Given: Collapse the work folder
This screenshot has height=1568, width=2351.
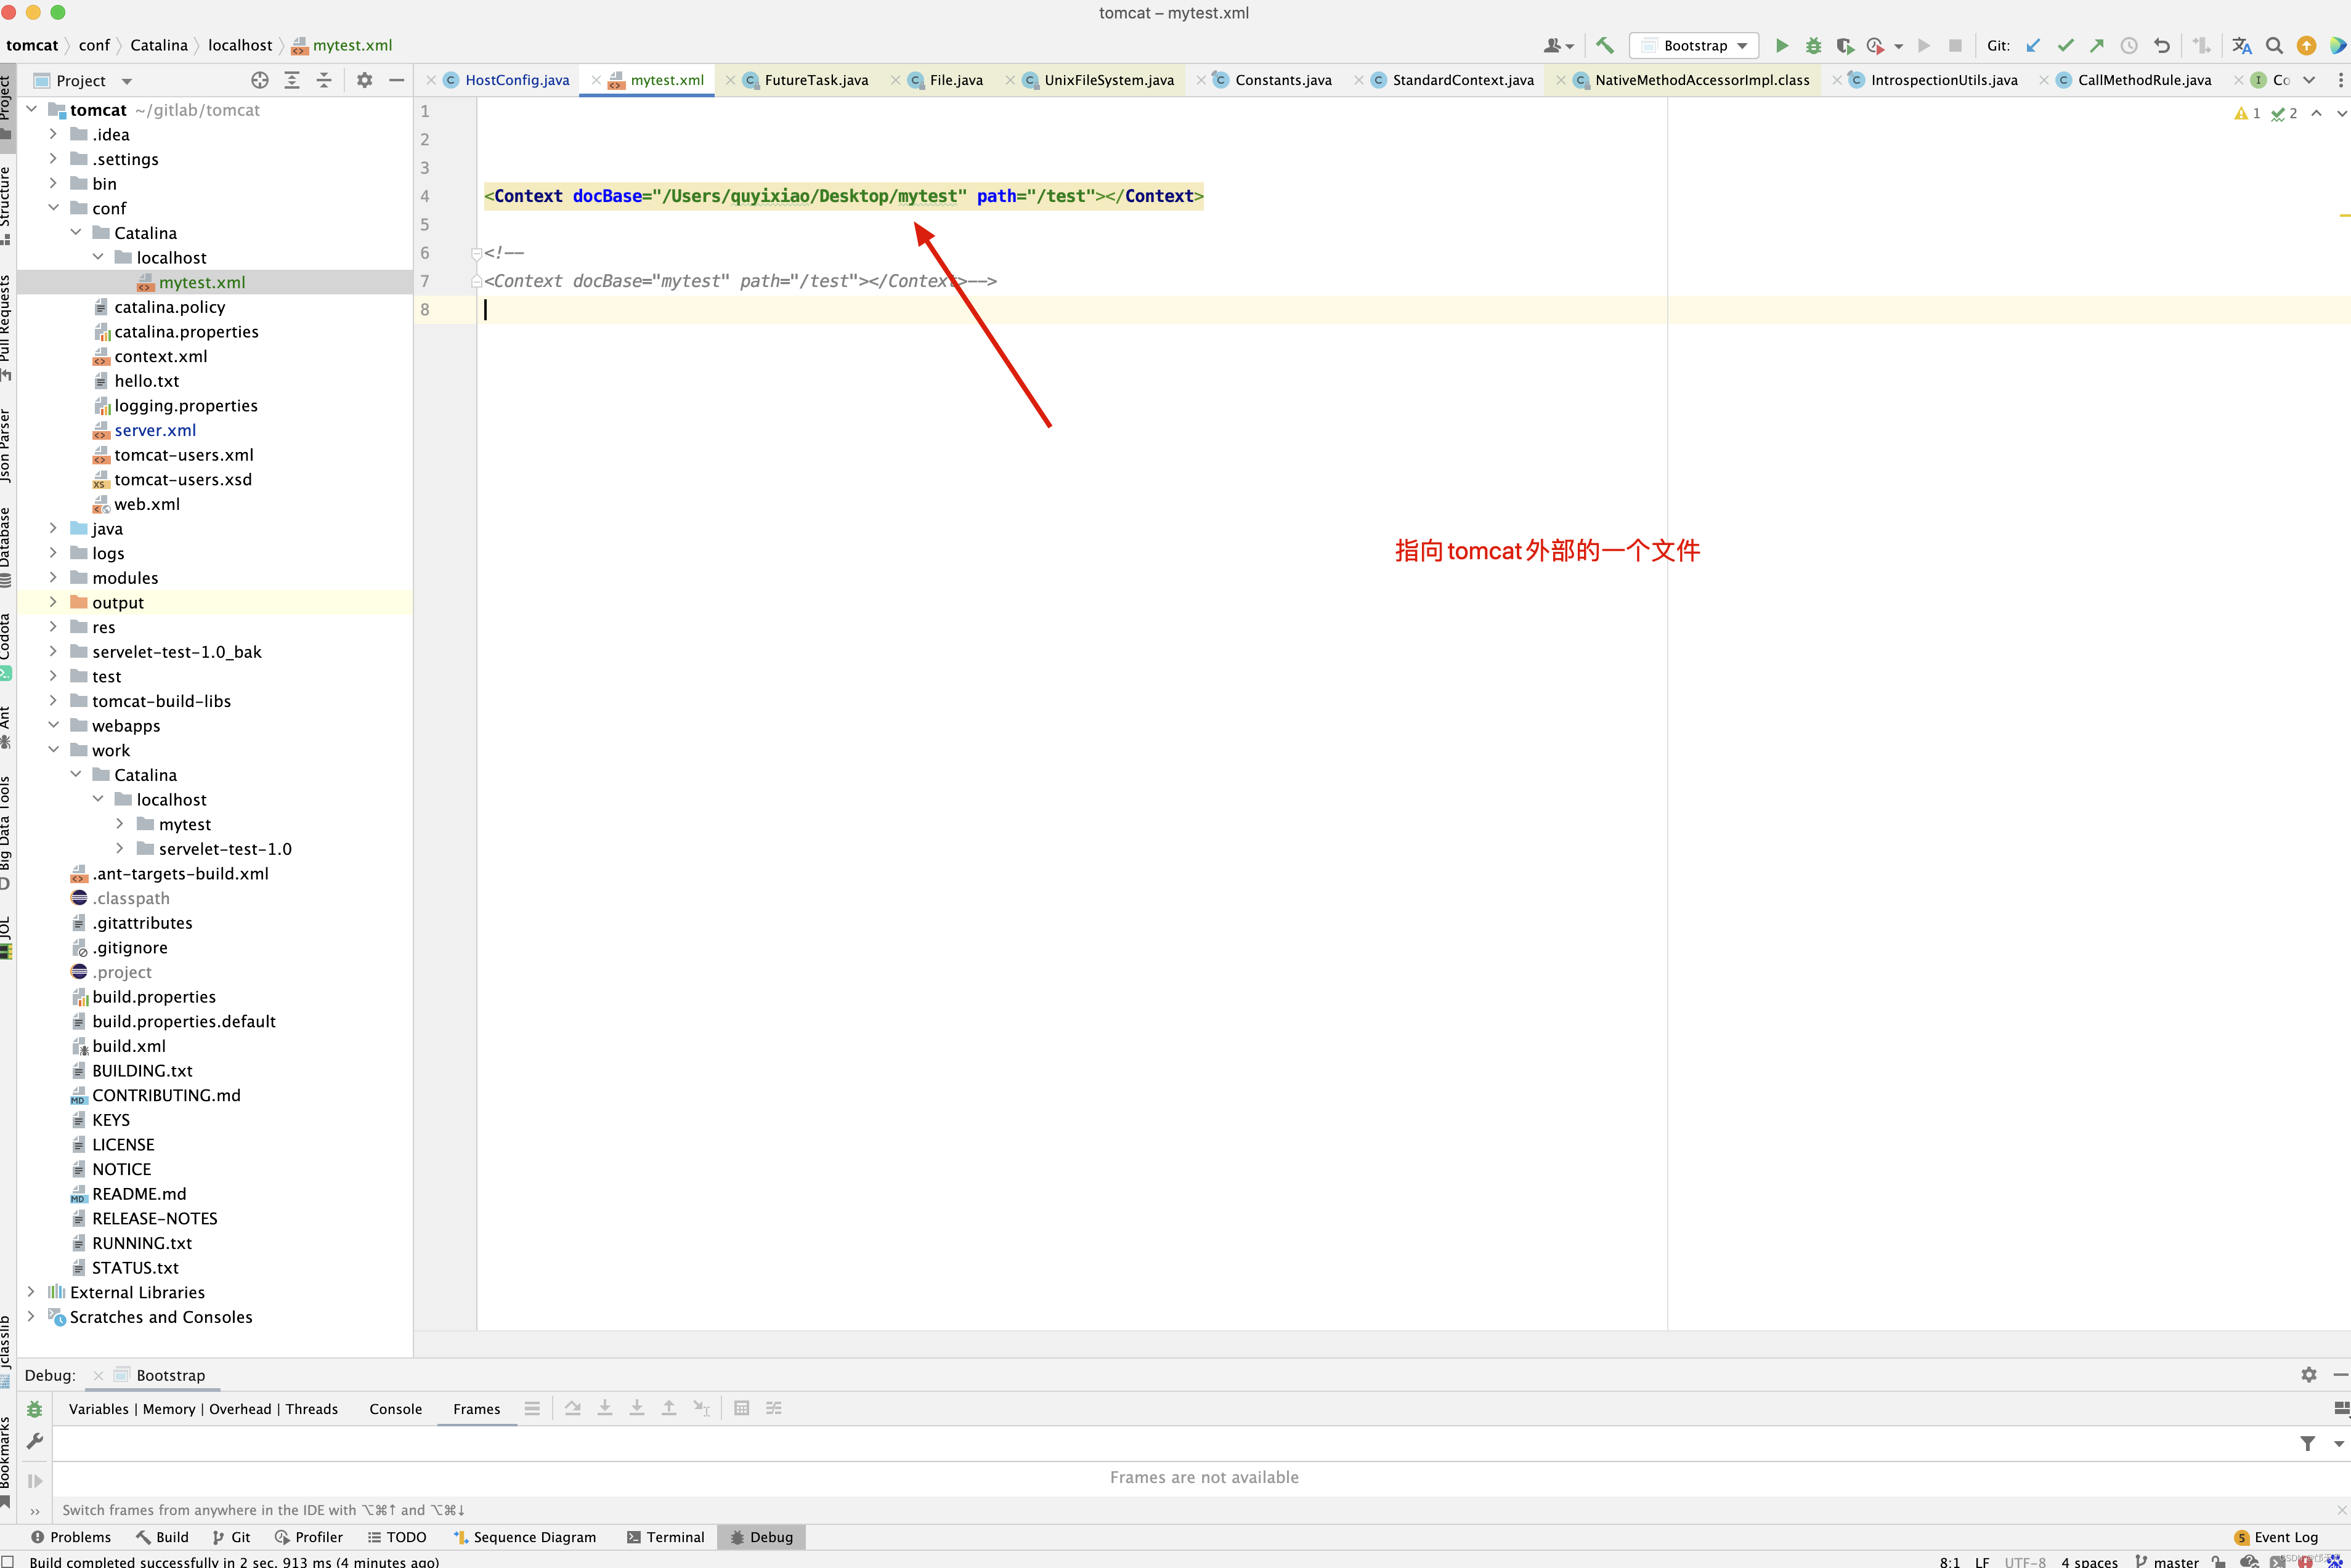Looking at the screenshot, I should (x=53, y=750).
